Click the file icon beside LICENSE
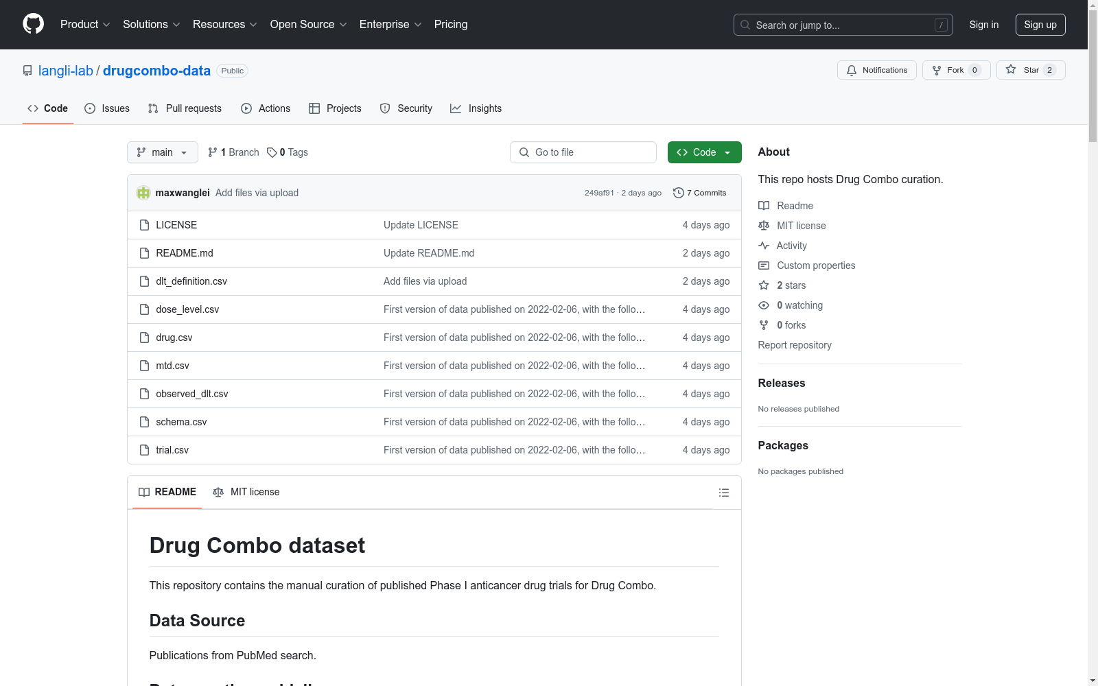 click(x=144, y=225)
